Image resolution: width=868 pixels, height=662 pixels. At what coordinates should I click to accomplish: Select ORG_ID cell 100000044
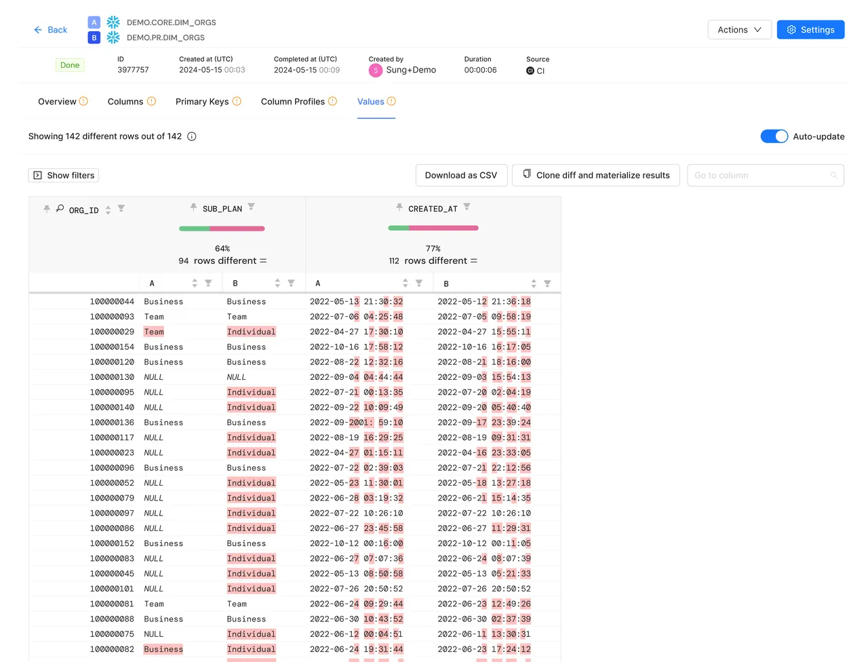tap(112, 301)
